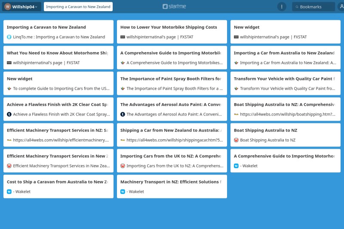Open FXSTAT link in right-column New widget

(x=273, y=37)
